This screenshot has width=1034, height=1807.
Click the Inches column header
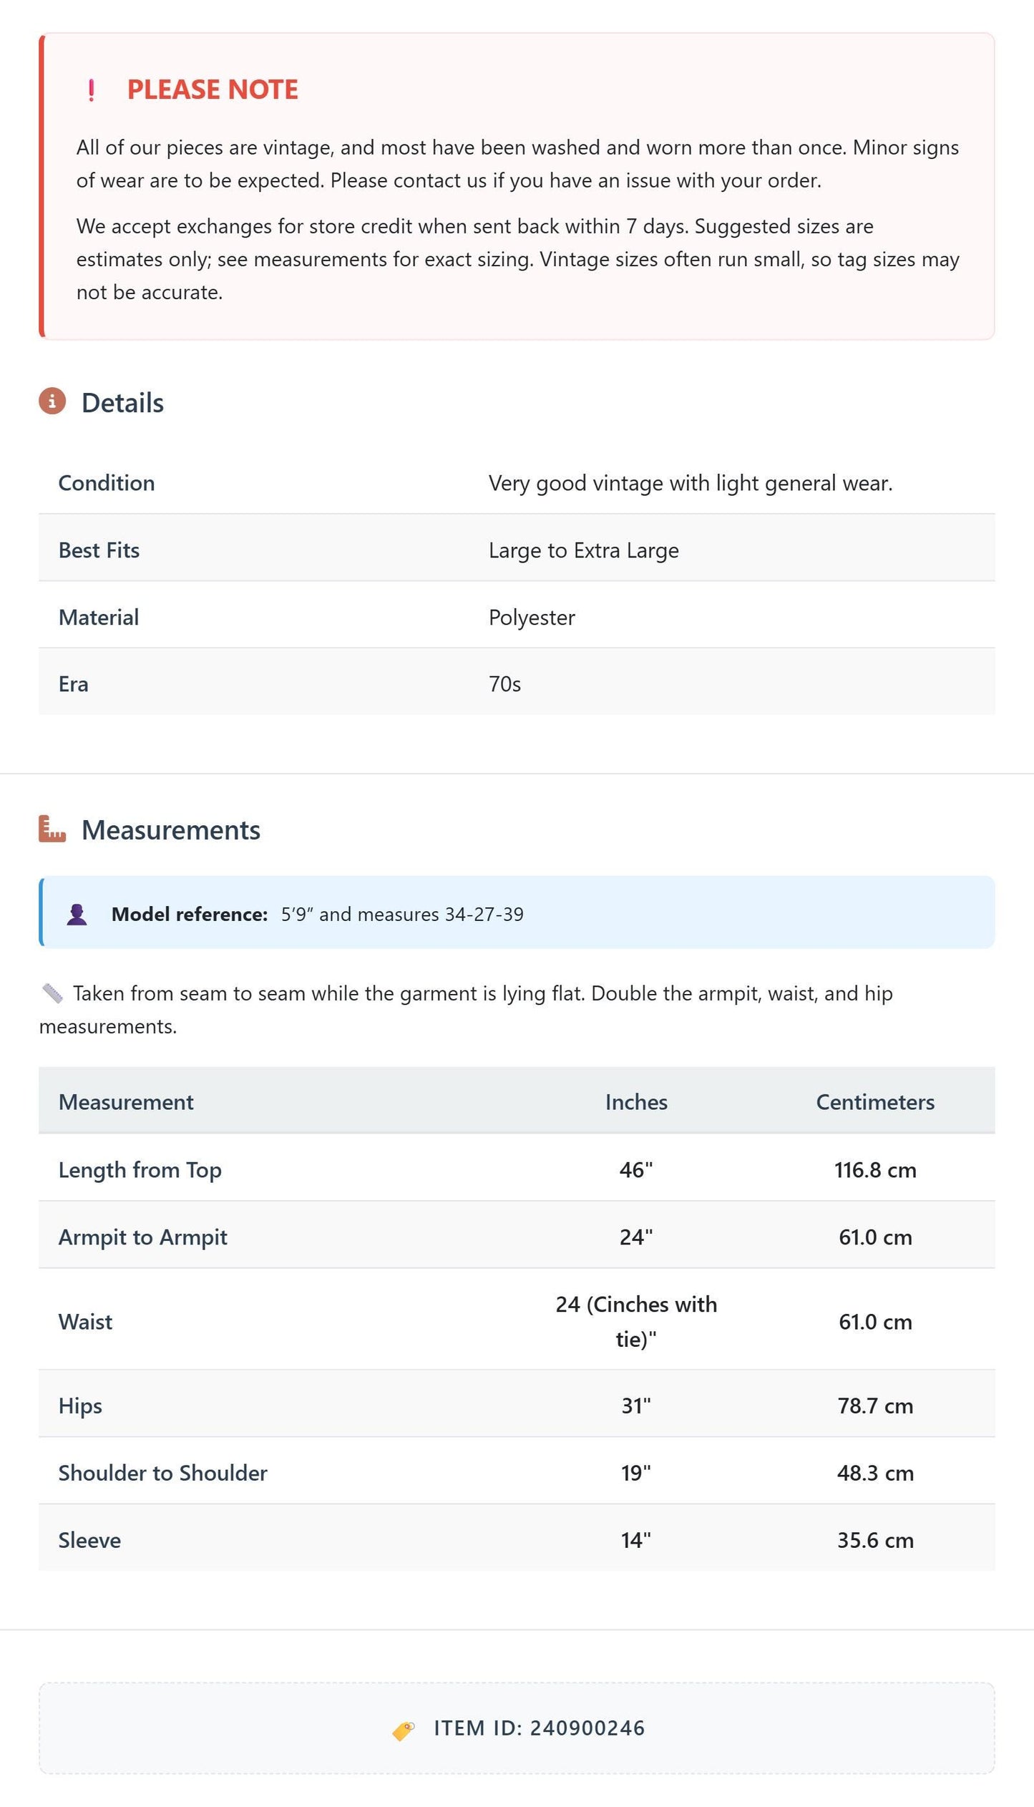tap(636, 1102)
